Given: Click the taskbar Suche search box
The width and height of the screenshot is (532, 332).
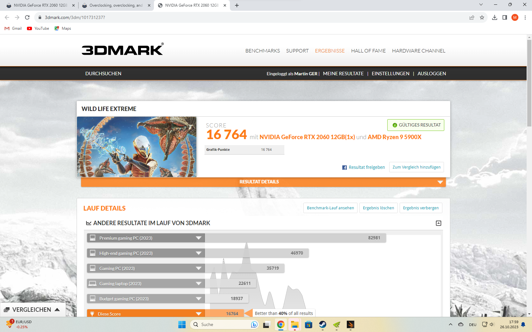Looking at the screenshot, I should (x=225, y=324).
